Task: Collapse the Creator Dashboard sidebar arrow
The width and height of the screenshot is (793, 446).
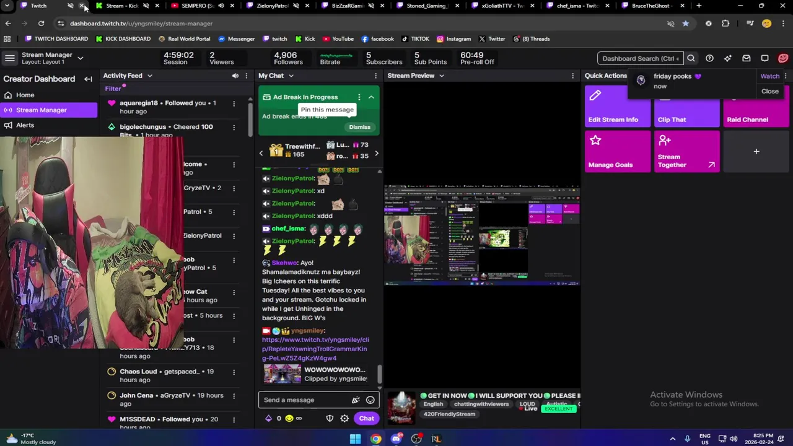Action: pyautogui.click(x=88, y=79)
